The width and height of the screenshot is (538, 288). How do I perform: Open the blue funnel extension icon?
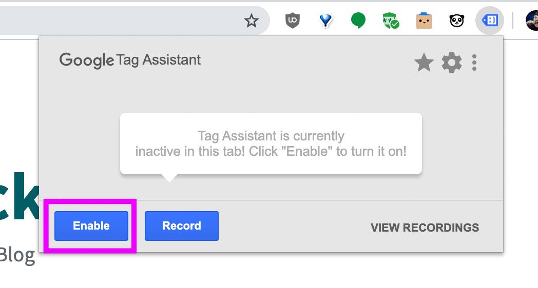click(x=325, y=20)
